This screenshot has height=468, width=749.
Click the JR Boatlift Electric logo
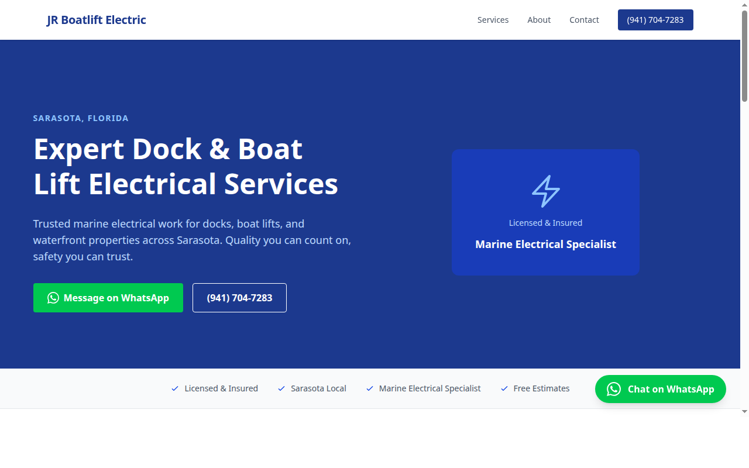(x=97, y=20)
